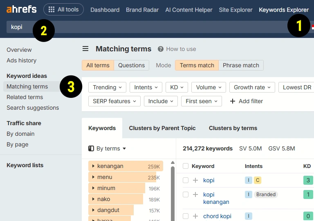The image size is (314, 221).
Task: Click the C intent badge for kopi
Action: click(258, 180)
